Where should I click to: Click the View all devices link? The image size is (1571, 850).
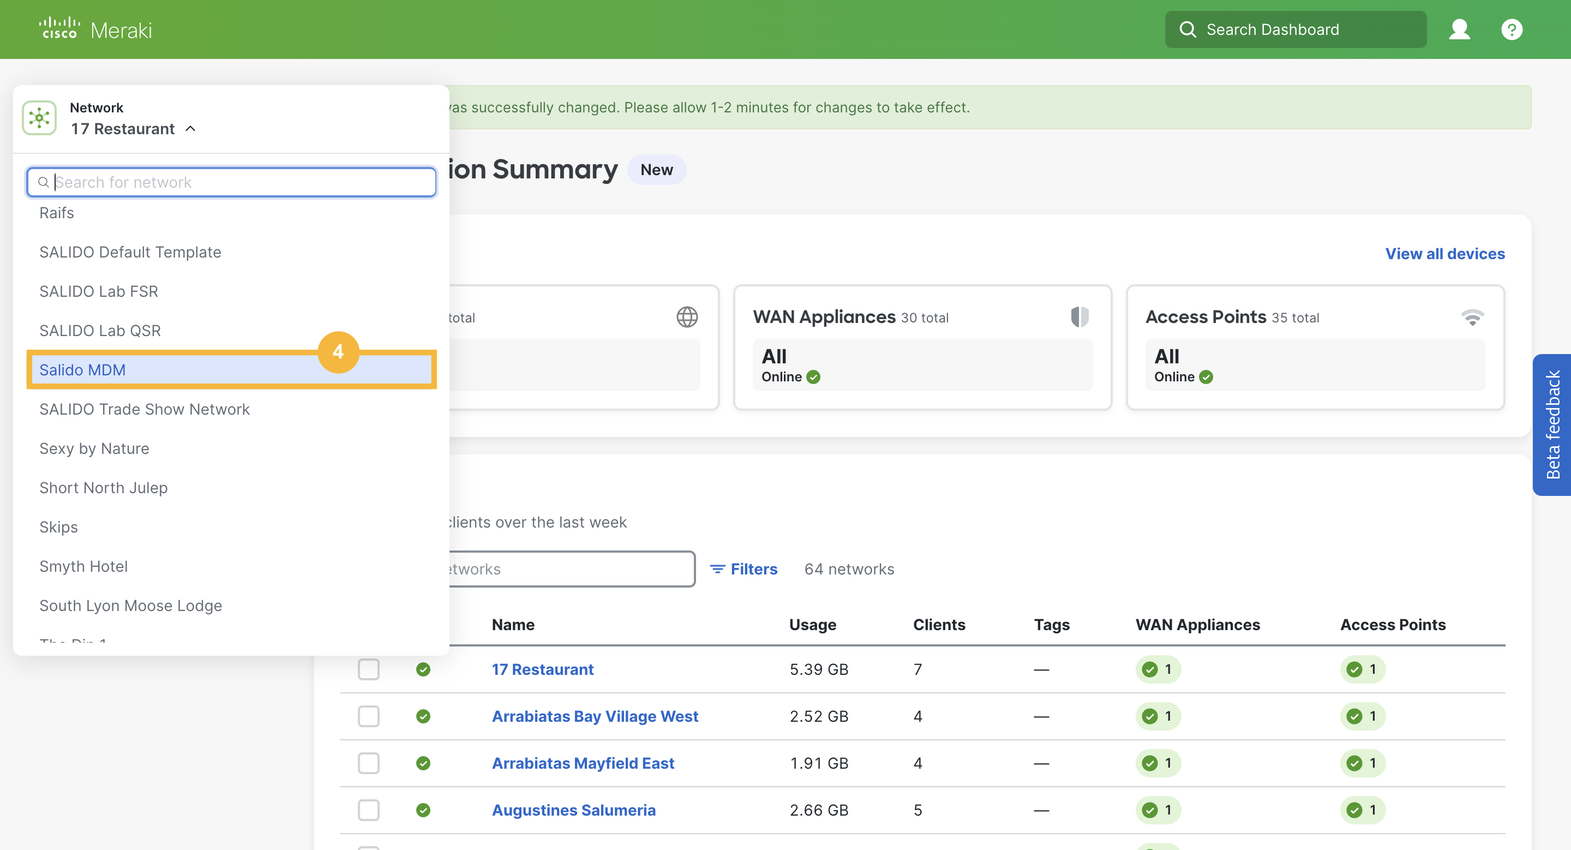(1445, 254)
